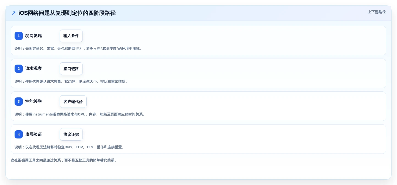The image size is (397, 185).
Task: Click the 底层验证 stage title
Action: coord(34,134)
